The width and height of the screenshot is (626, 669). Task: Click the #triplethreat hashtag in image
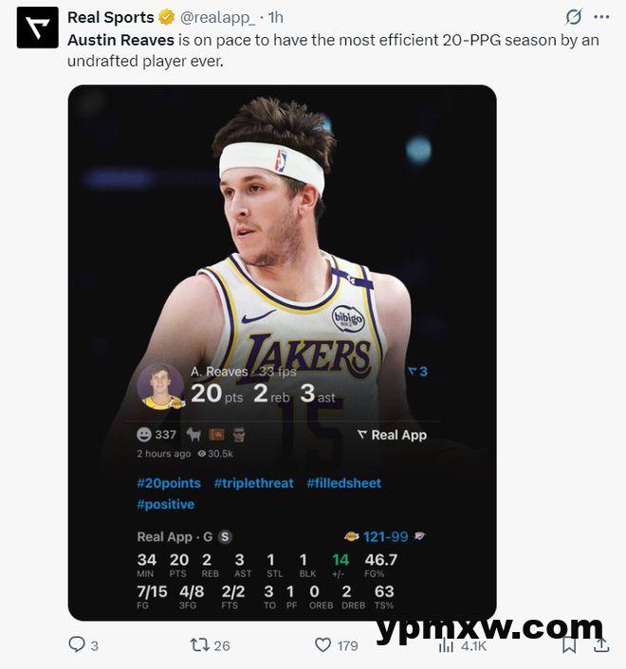tap(253, 483)
